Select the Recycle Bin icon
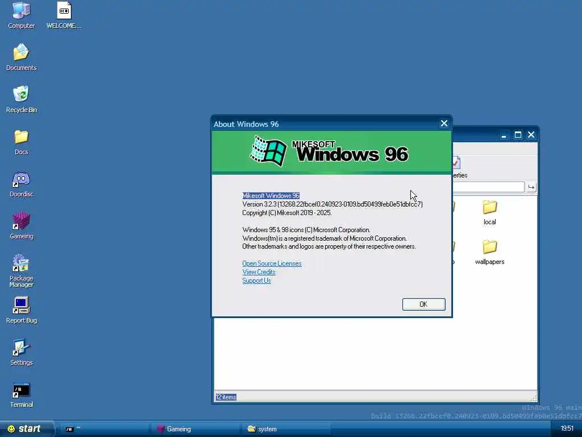The width and height of the screenshot is (582, 437). pos(21,99)
